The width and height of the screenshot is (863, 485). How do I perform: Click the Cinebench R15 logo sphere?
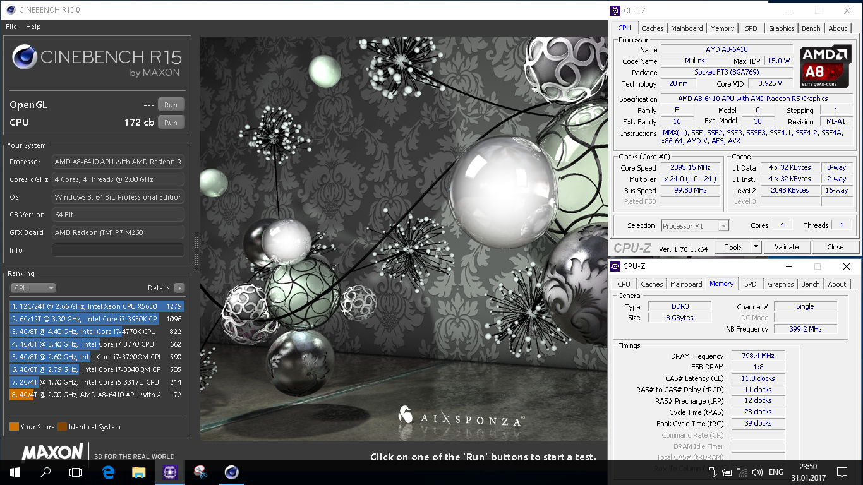[24, 57]
